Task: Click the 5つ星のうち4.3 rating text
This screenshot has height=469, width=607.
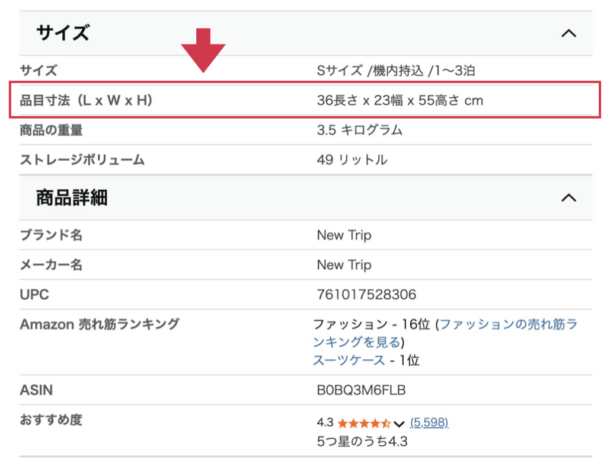Action: click(x=362, y=442)
